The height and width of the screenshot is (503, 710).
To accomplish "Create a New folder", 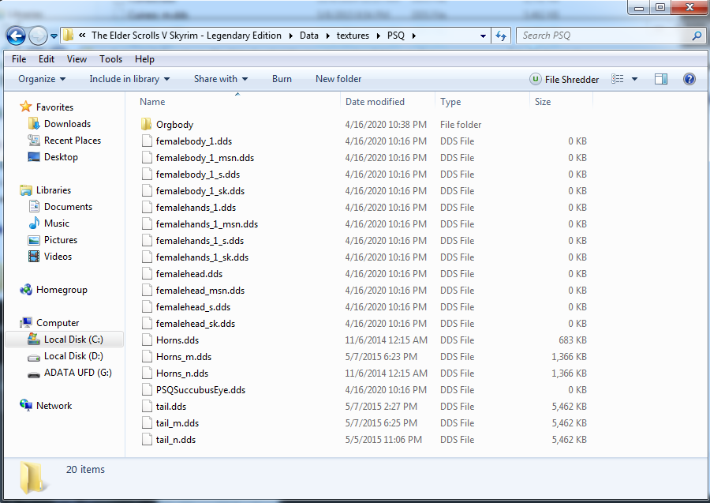I will coord(338,79).
